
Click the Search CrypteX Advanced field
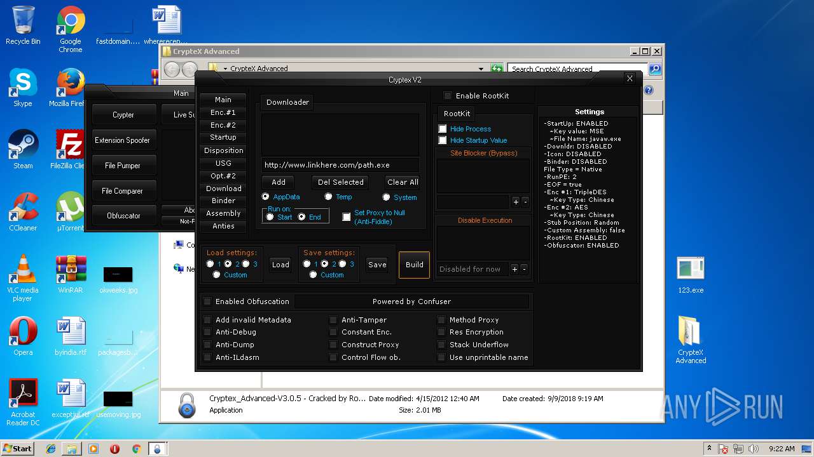(x=577, y=69)
